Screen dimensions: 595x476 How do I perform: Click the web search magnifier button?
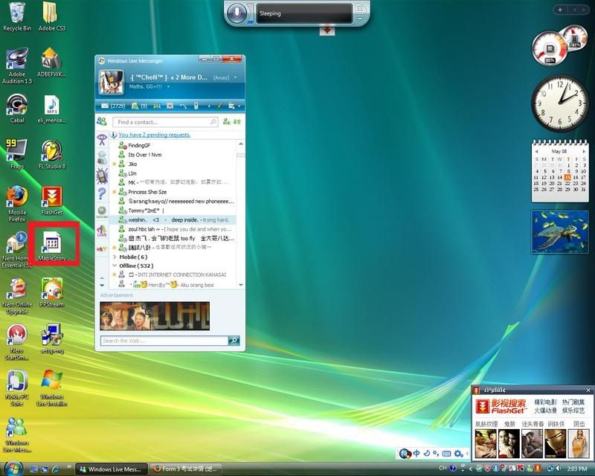tap(234, 341)
